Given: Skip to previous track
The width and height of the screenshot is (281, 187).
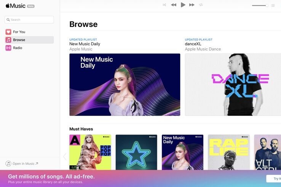Looking at the screenshot, I should click(174, 5).
